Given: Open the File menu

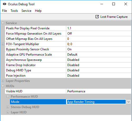Looking at the screenshot, I should point(4,11).
